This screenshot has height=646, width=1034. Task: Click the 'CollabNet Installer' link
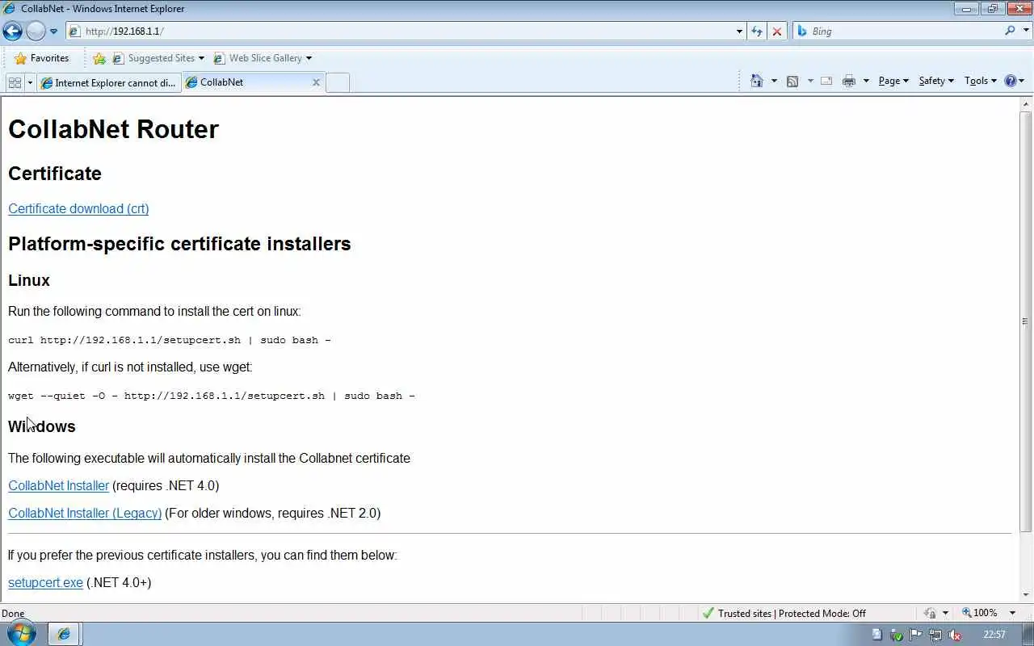click(x=58, y=485)
